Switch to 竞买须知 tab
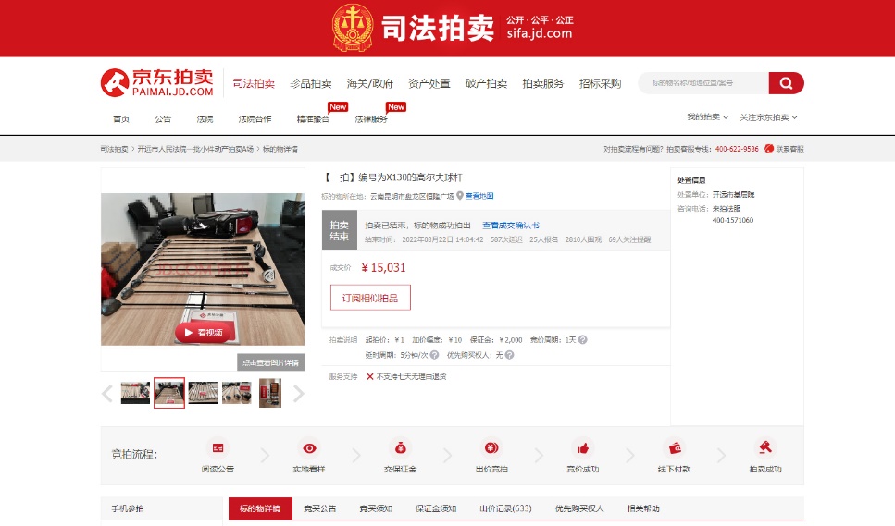 [376, 508]
